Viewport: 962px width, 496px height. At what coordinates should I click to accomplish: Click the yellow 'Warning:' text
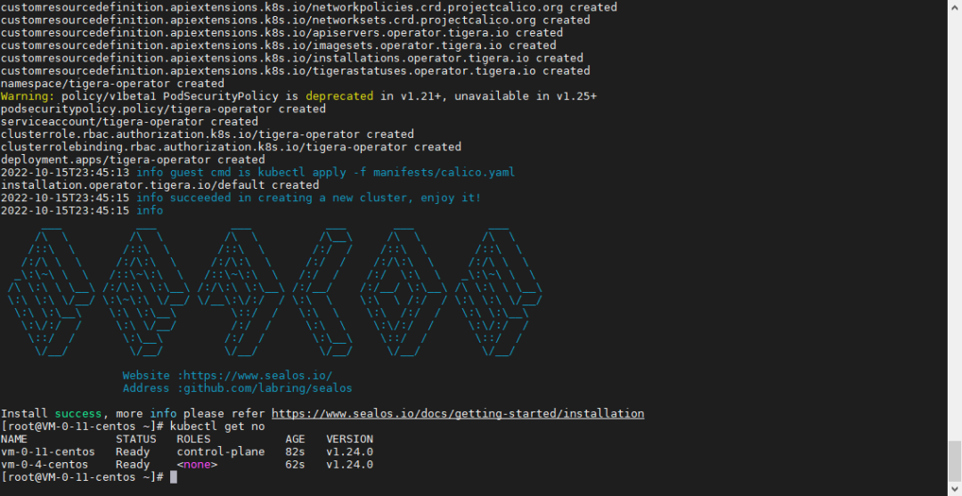tap(26, 96)
